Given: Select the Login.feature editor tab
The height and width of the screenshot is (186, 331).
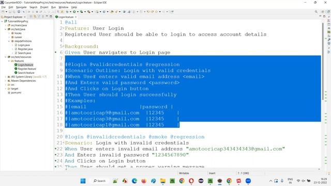Looking at the screenshot, I should pos(66,17).
